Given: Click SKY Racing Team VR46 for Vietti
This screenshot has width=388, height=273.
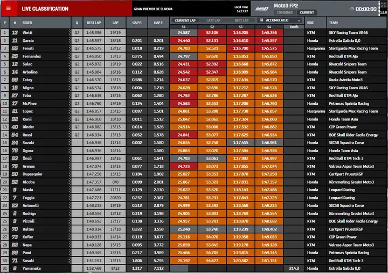Looking at the screenshot, I should (348, 33).
